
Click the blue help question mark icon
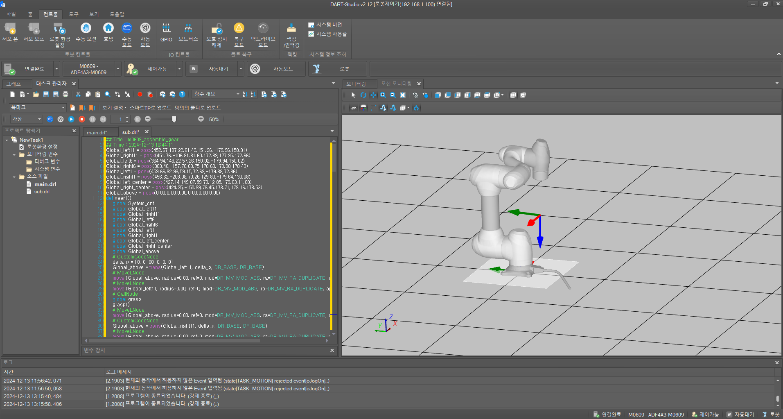tap(182, 95)
